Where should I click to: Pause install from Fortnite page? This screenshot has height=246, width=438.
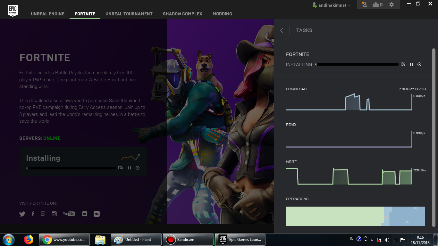pos(130,168)
